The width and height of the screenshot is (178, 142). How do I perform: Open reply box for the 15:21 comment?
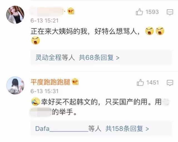[170, 12]
